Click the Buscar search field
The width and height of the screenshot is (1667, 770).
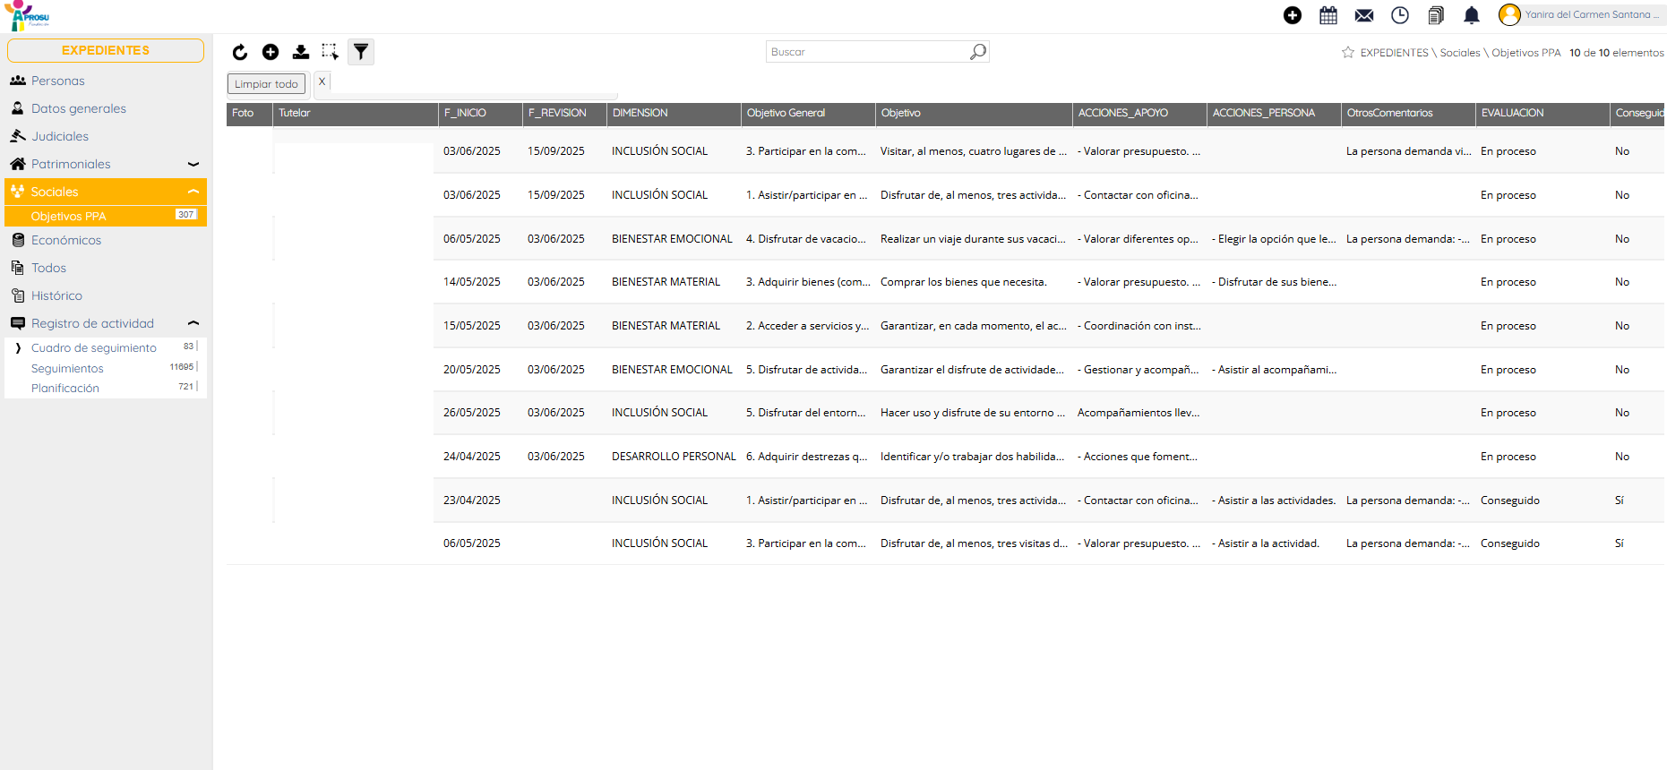(865, 52)
